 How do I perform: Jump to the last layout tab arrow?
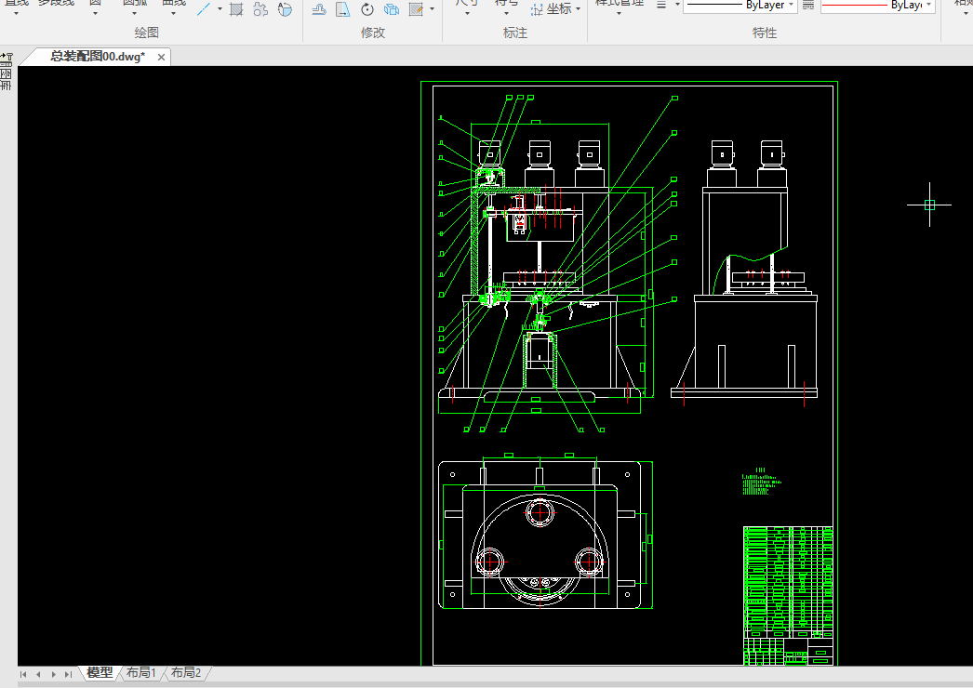coord(68,674)
